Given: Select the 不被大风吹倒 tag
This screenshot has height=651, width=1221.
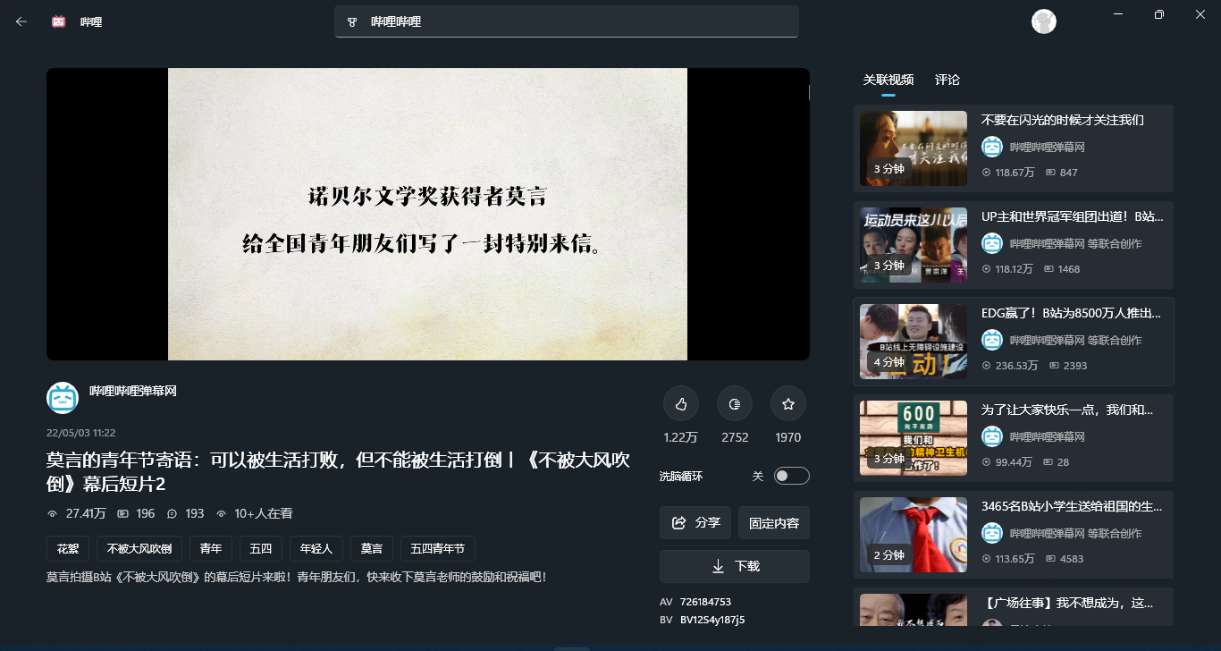Looking at the screenshot, I should click(x=139, y=548).
